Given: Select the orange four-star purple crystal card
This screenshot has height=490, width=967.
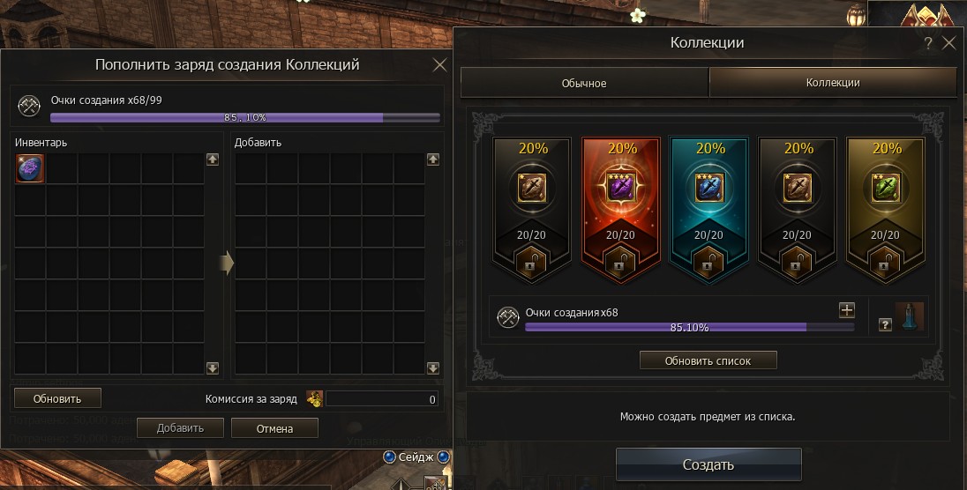Looking at the screenshot, I should (x=620, y=210).
